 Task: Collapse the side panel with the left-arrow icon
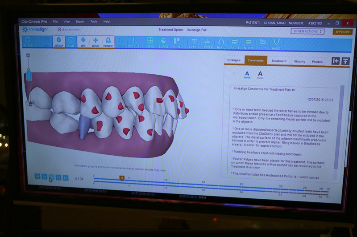point(336,61)
